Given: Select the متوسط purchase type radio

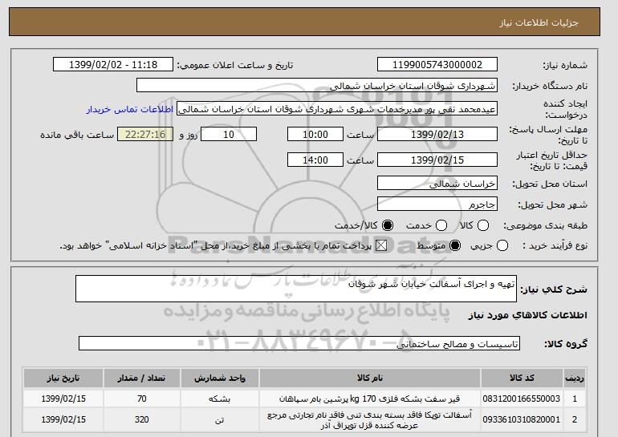Looking at the screenshot, I should point(455,245).
